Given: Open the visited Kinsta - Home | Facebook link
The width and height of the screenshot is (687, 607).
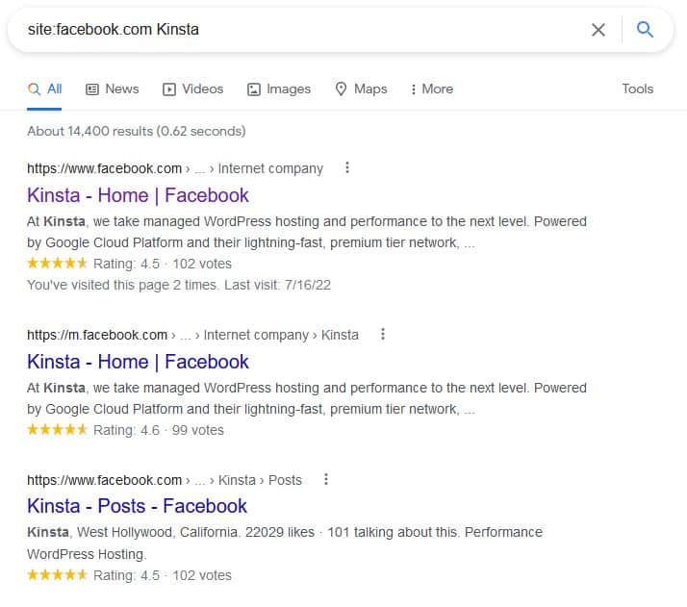Looking at the screenshot, I should pos(138,195).
